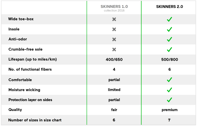This screenshot has height=127, width=197.
Task: Select the SKINNERS 1.0 column header
Action: (x=114, y=7)
